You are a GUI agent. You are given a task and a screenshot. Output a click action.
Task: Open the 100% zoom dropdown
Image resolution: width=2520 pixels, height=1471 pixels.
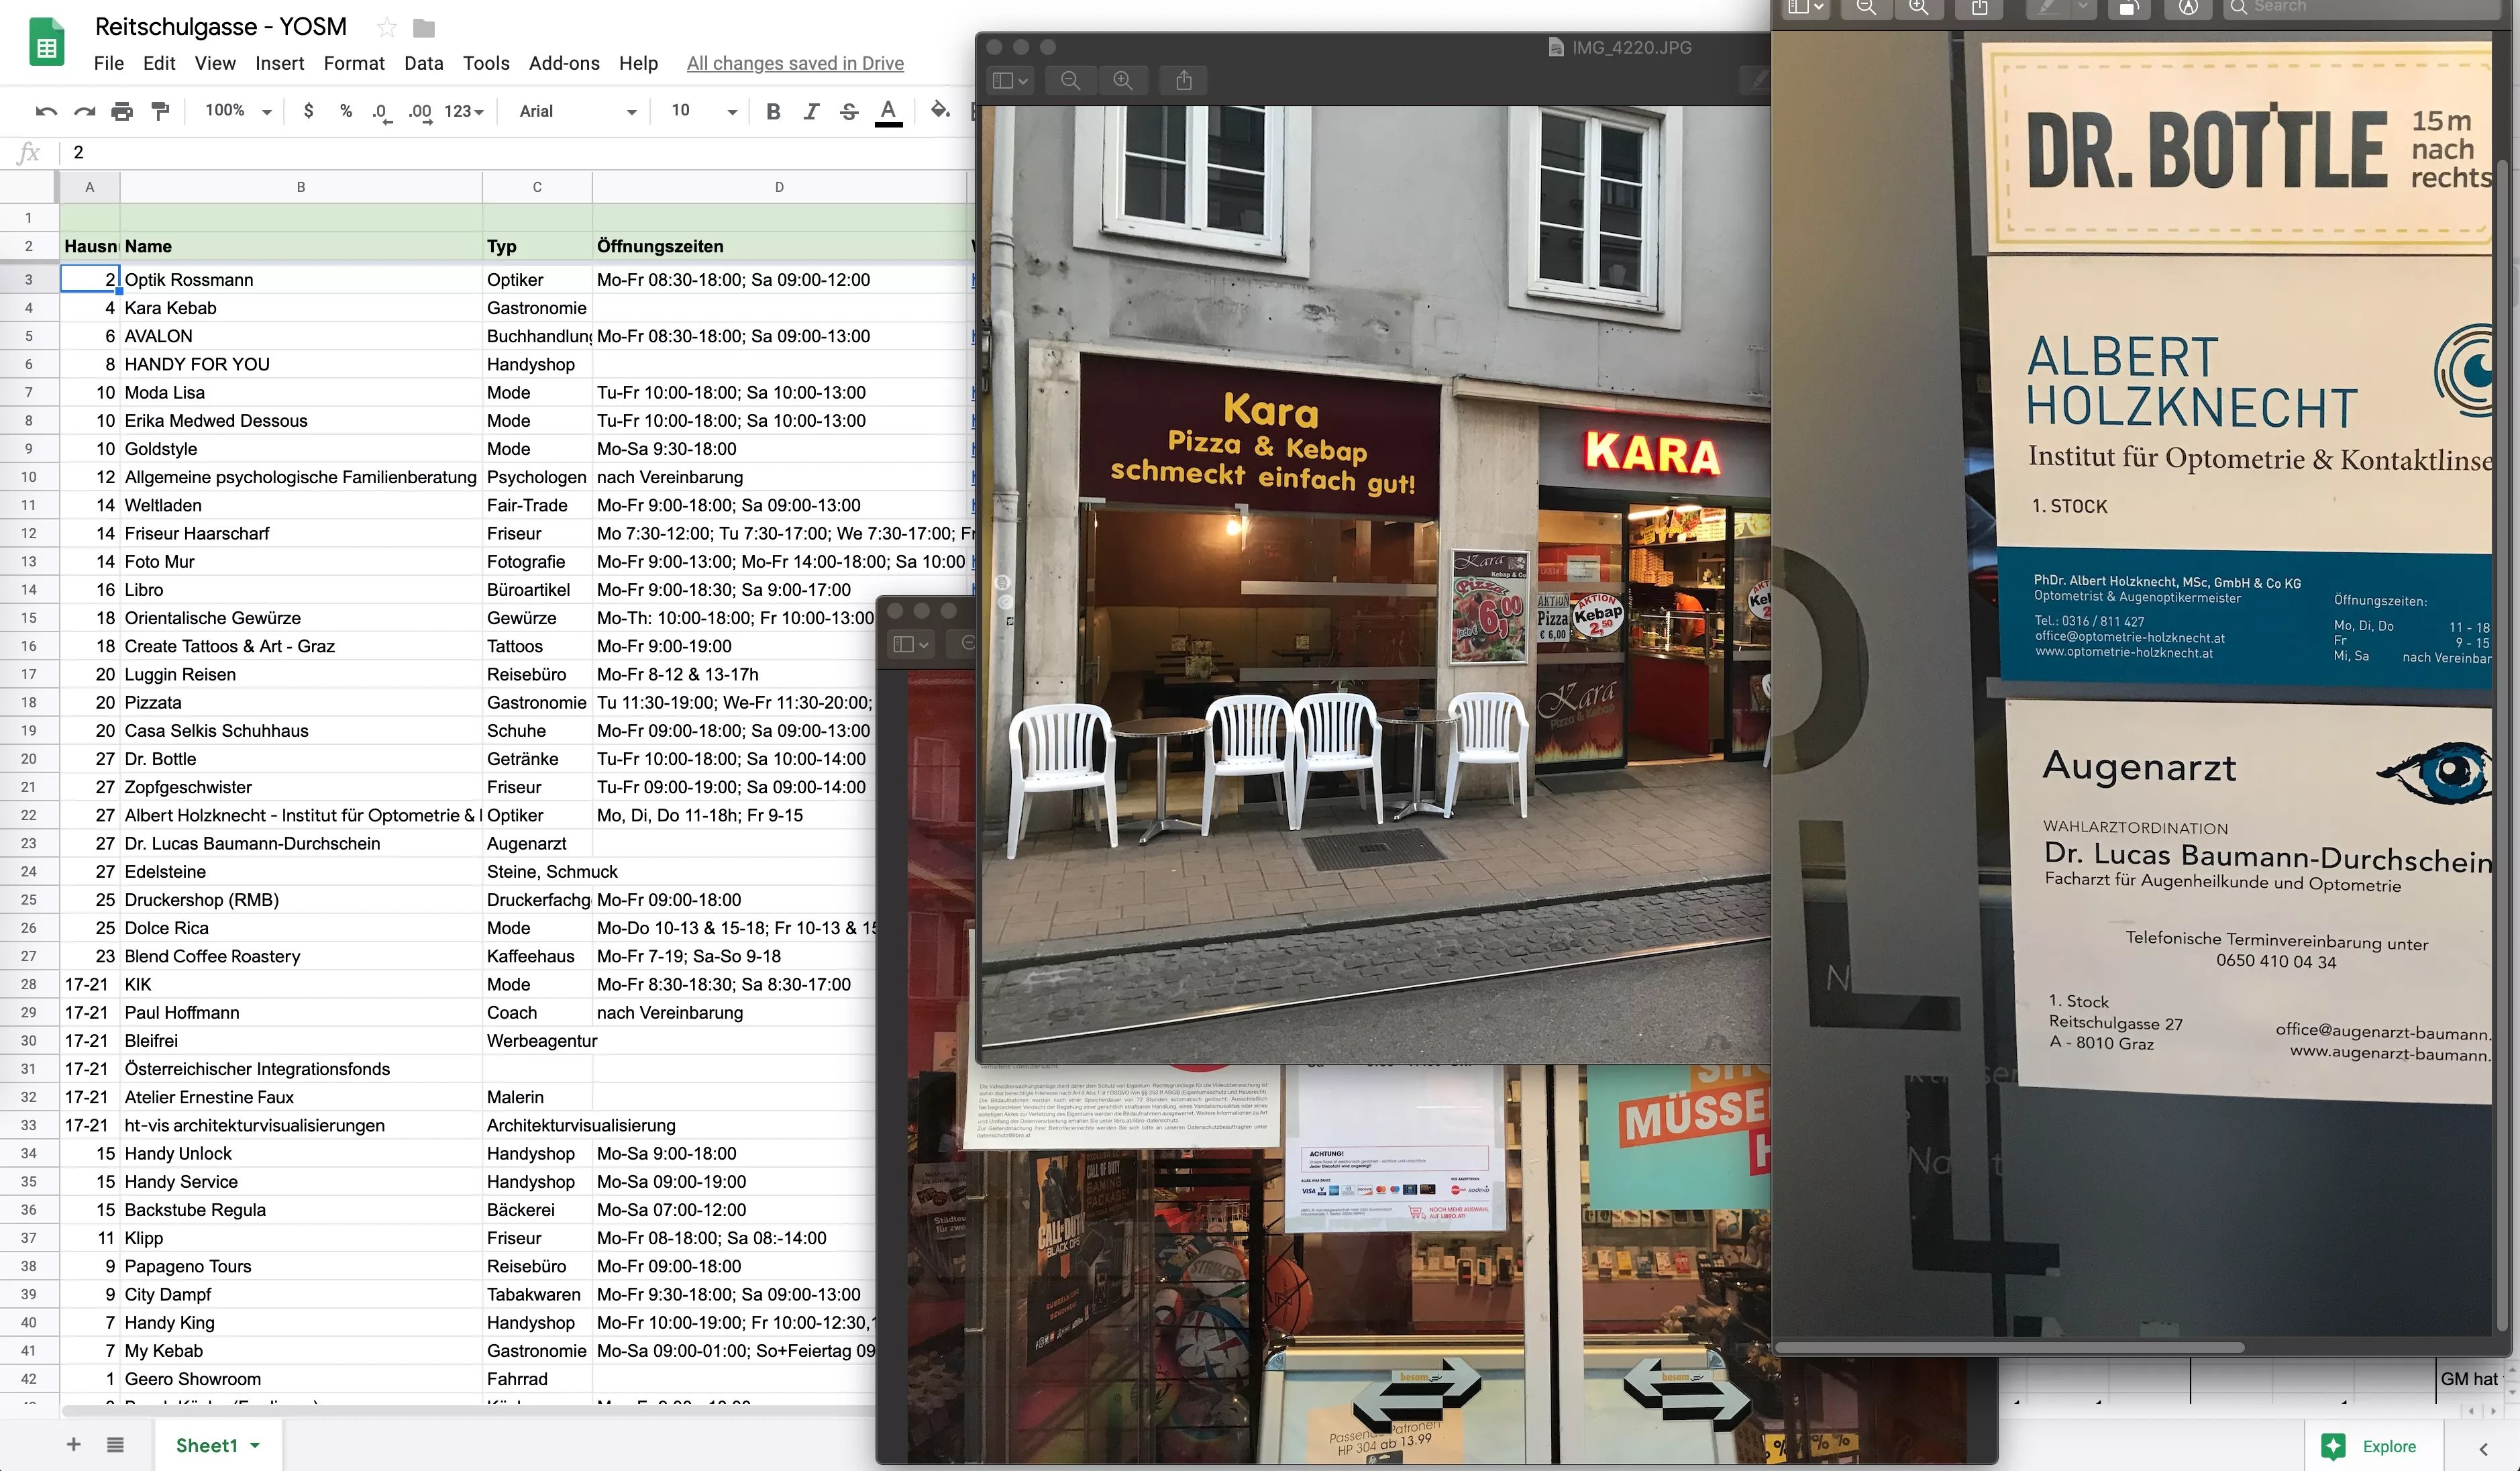(x=238, y=111)
